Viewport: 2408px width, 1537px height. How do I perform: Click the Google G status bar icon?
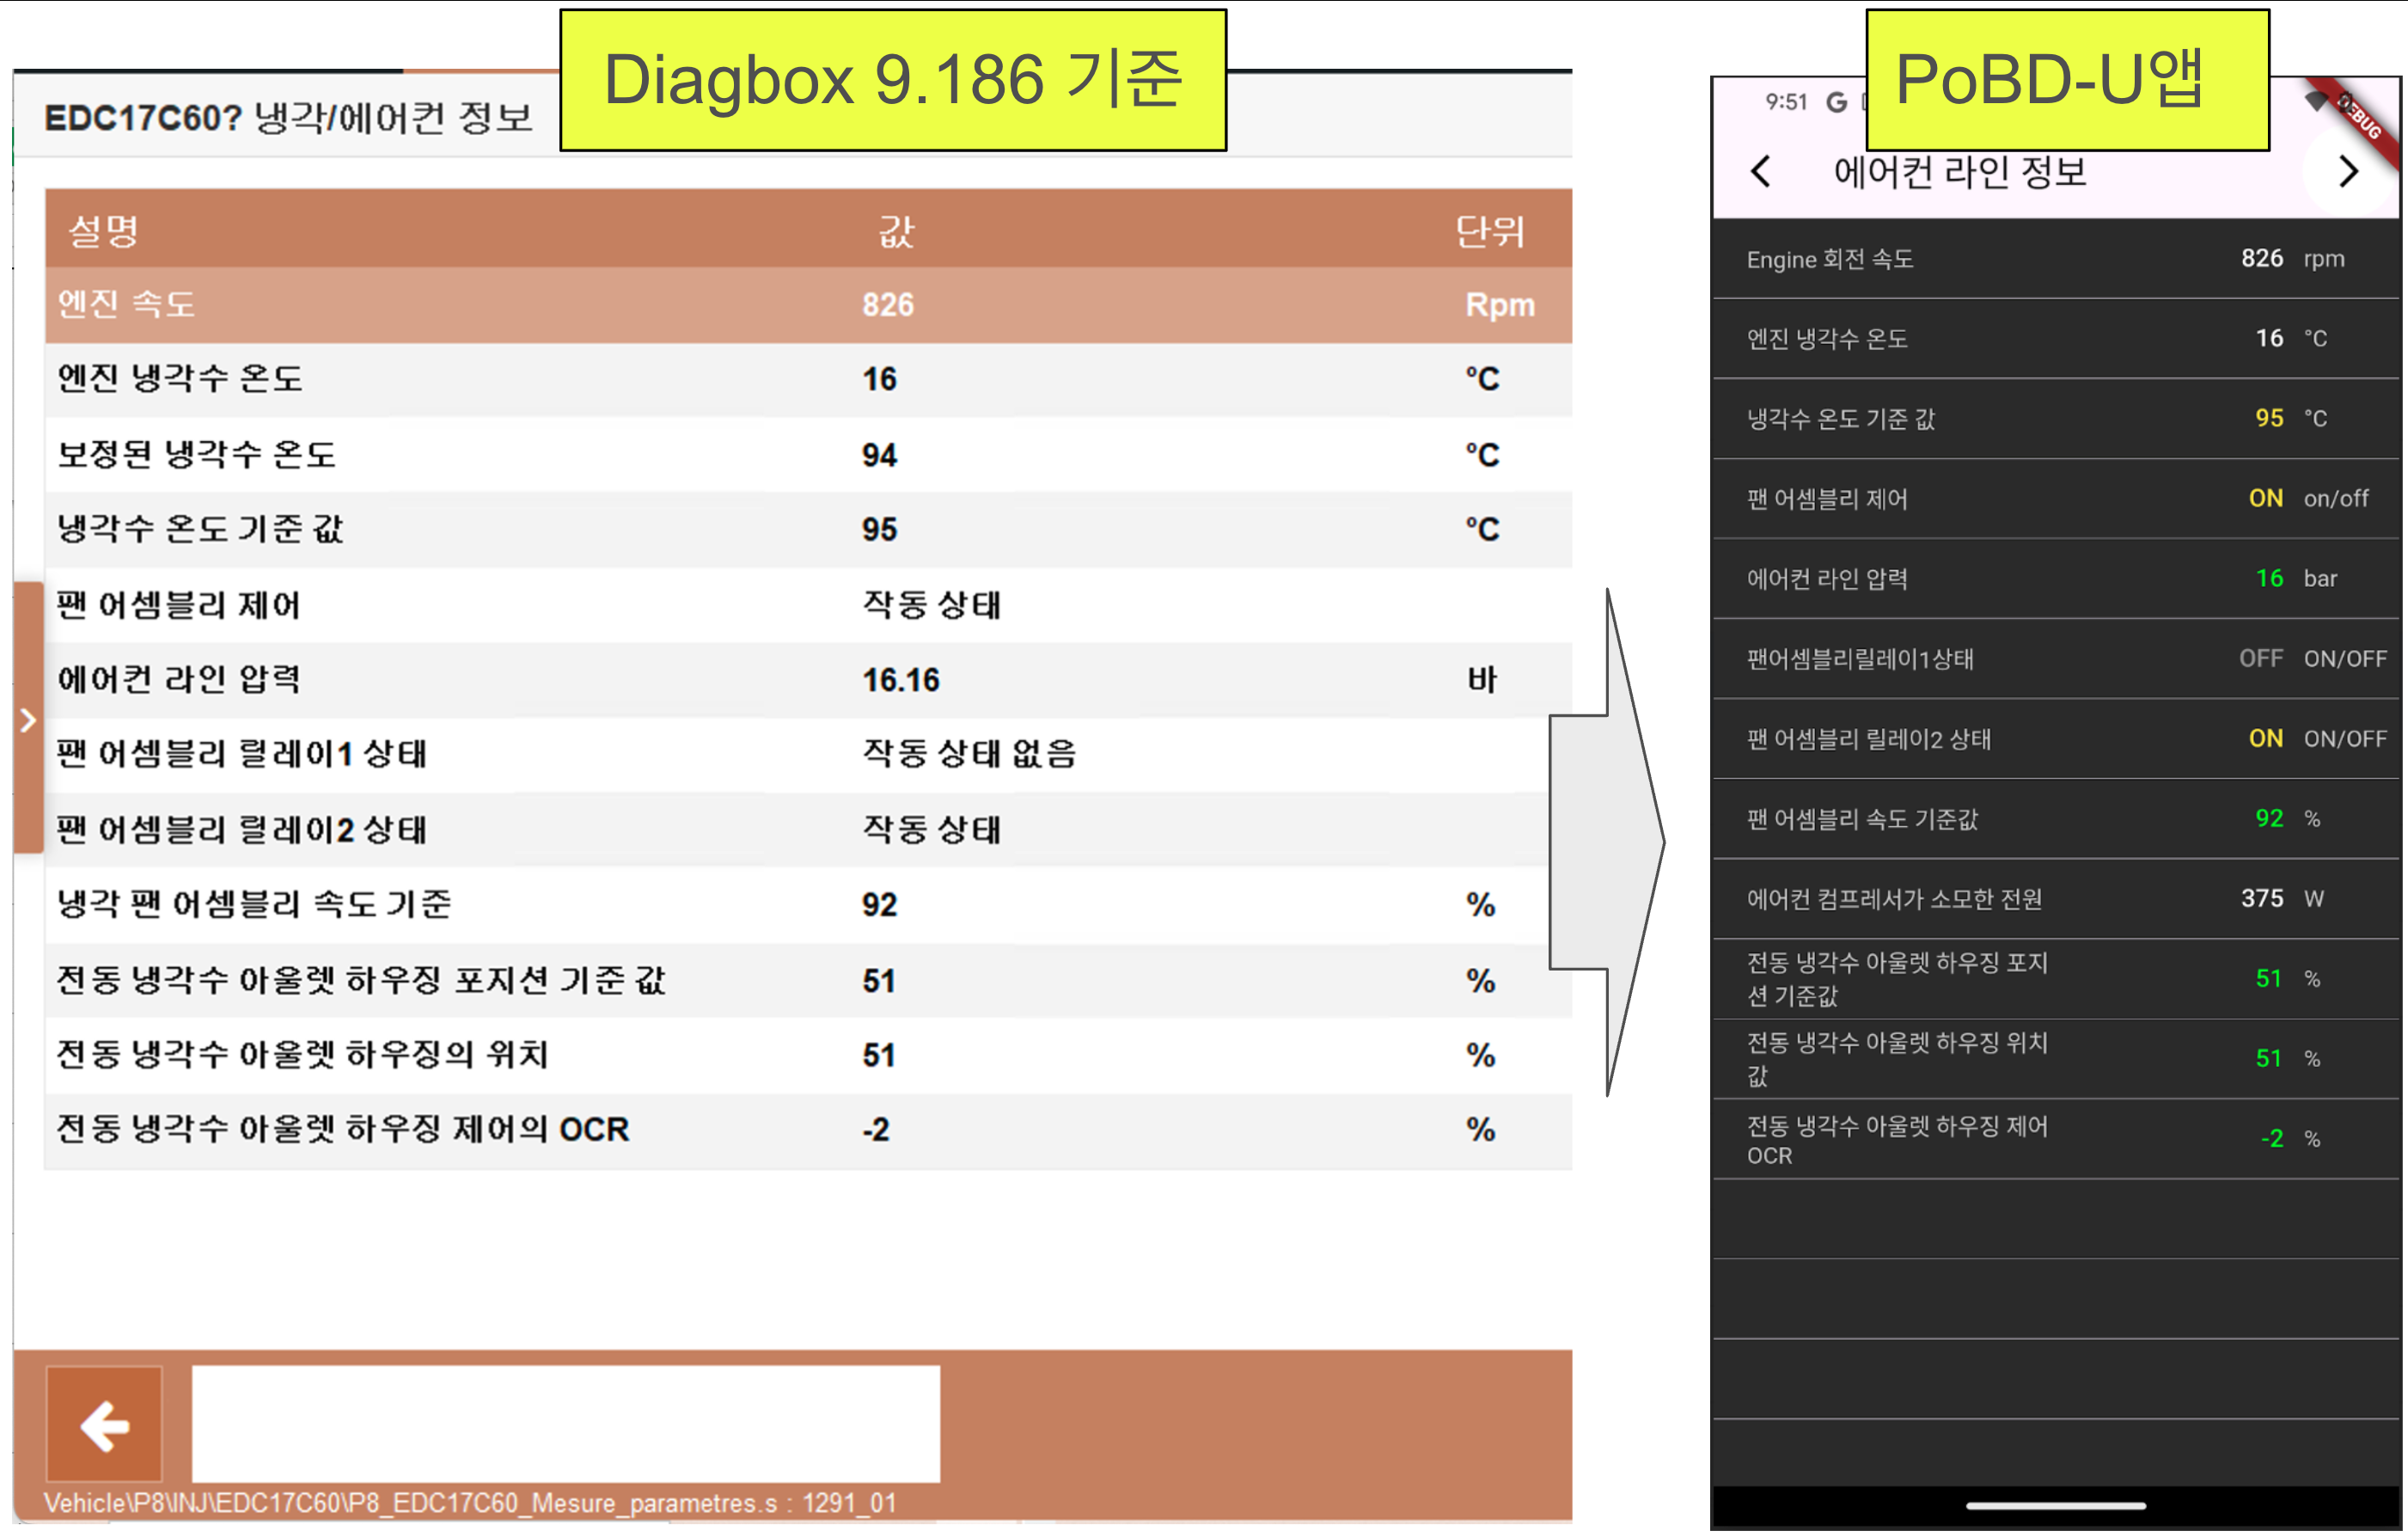pos(1836,102)
